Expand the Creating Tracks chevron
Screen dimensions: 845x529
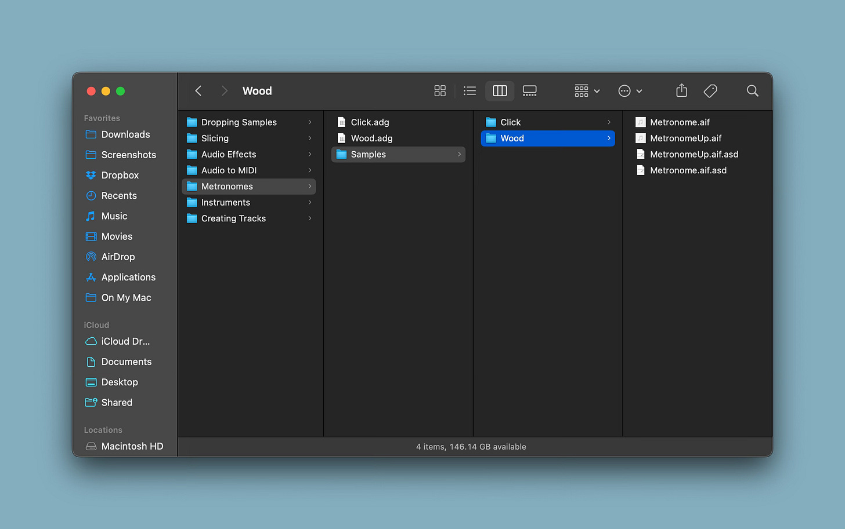click(x=310, y=218)
